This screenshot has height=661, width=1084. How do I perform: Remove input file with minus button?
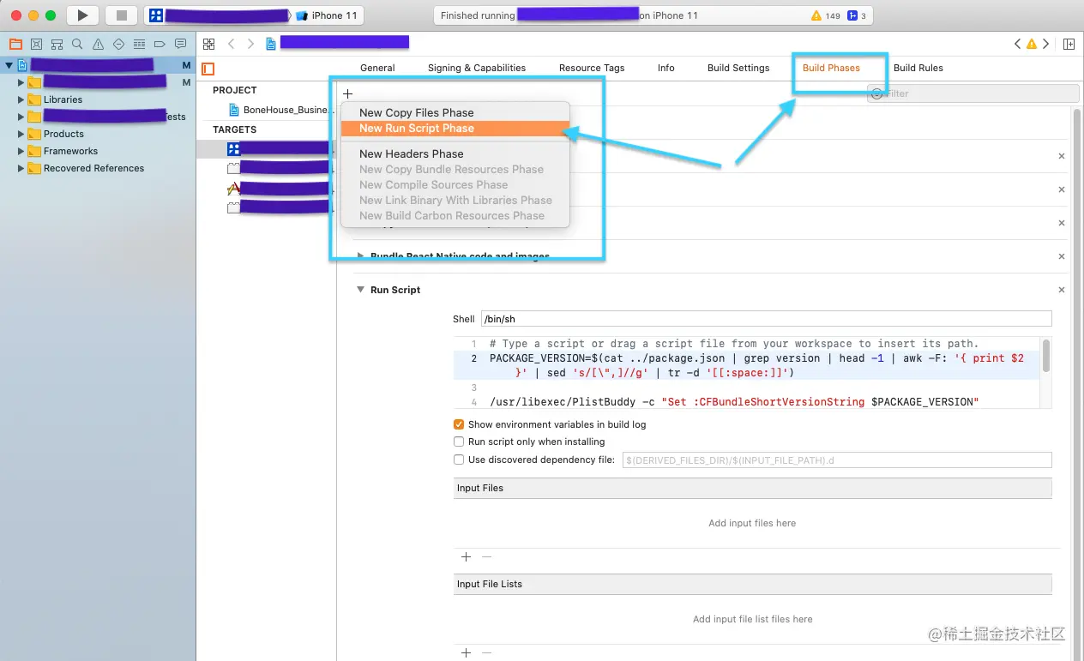click(486, 556)
